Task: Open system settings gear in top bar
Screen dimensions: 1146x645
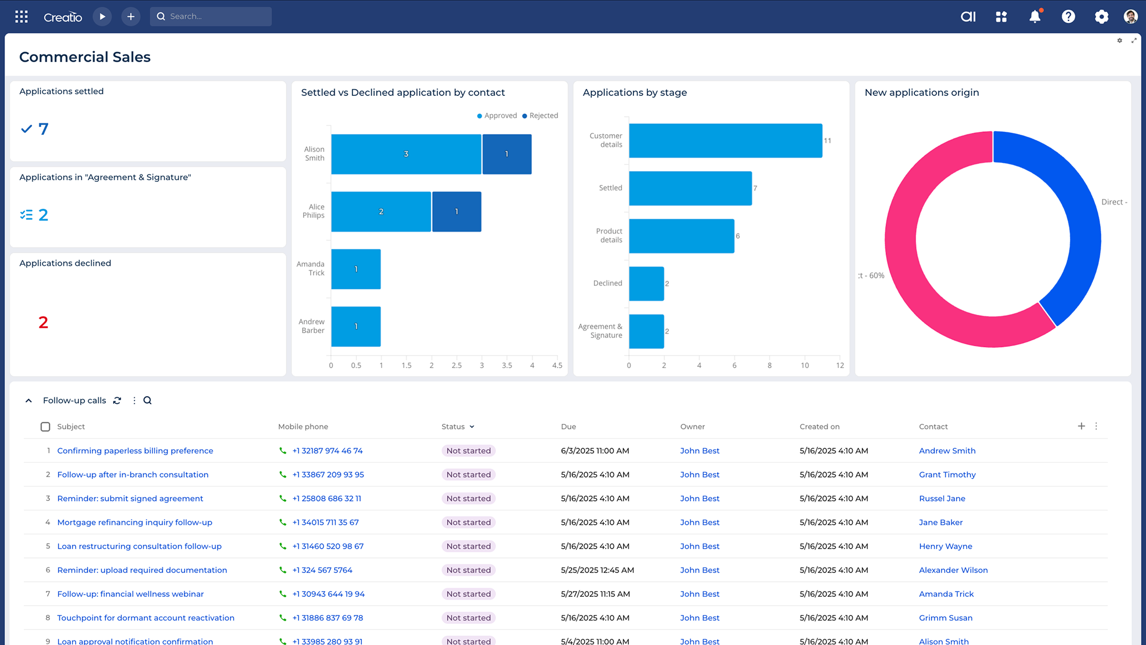Action: click(x=1101, y=17)
